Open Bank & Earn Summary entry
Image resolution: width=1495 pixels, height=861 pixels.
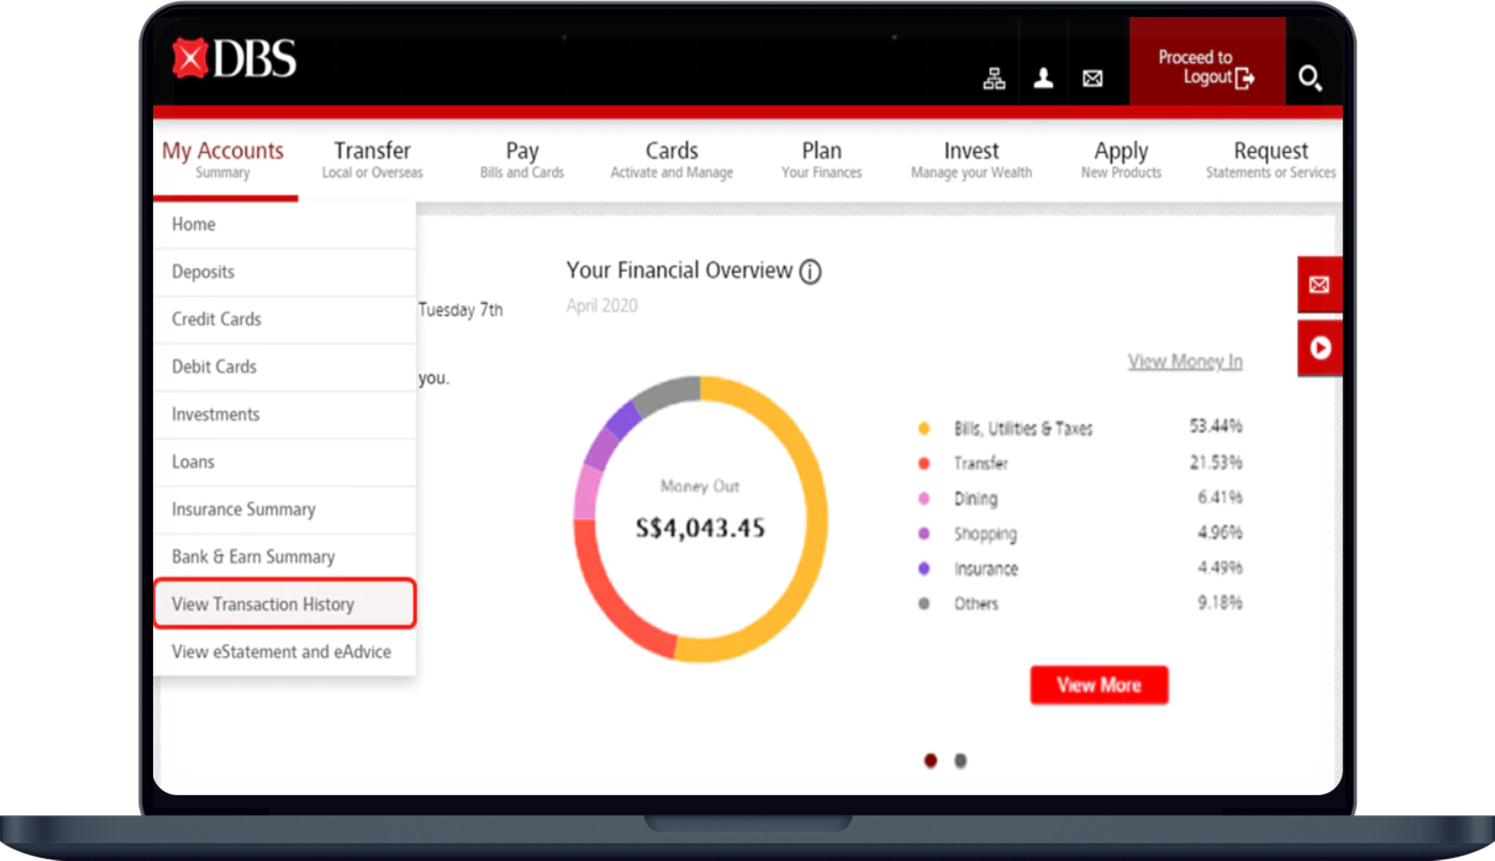pyautogui.click(x=285, y=556)
